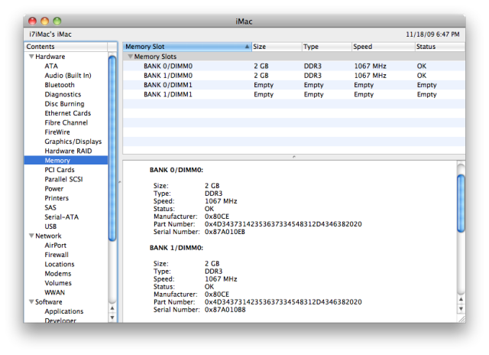Select Diagnostics in the sidebar
489x355 pixels.
point(63,94)
